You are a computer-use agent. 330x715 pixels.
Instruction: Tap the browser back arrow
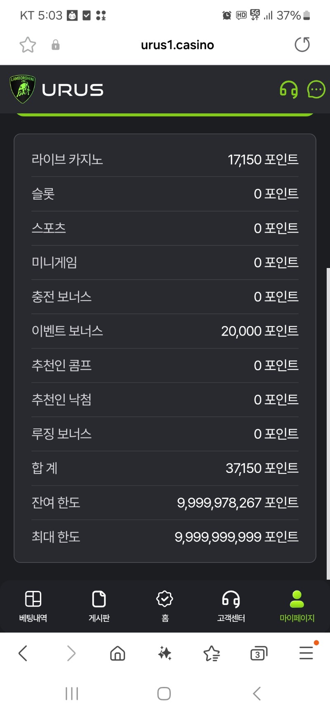(23, 653)
